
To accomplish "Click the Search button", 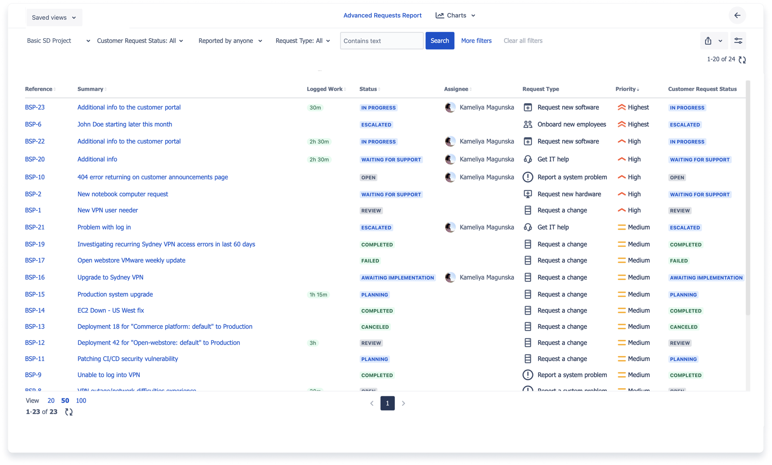I will [x=439, y=41].
